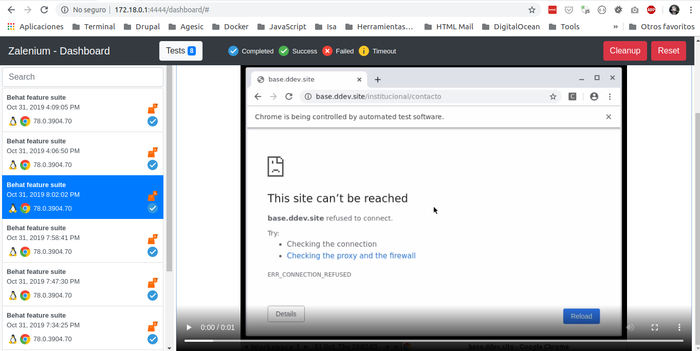
Task: Expand hidden bookmarks using the chevron
Action: coord(615,27)
